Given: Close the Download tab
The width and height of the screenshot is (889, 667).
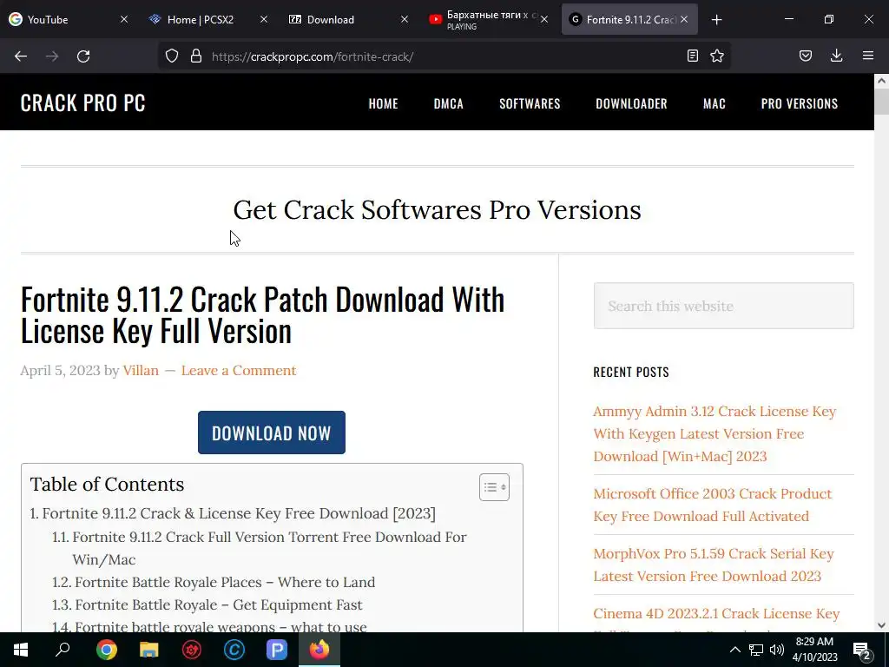Looking at the screenshot, I should (x=405, y=19).
